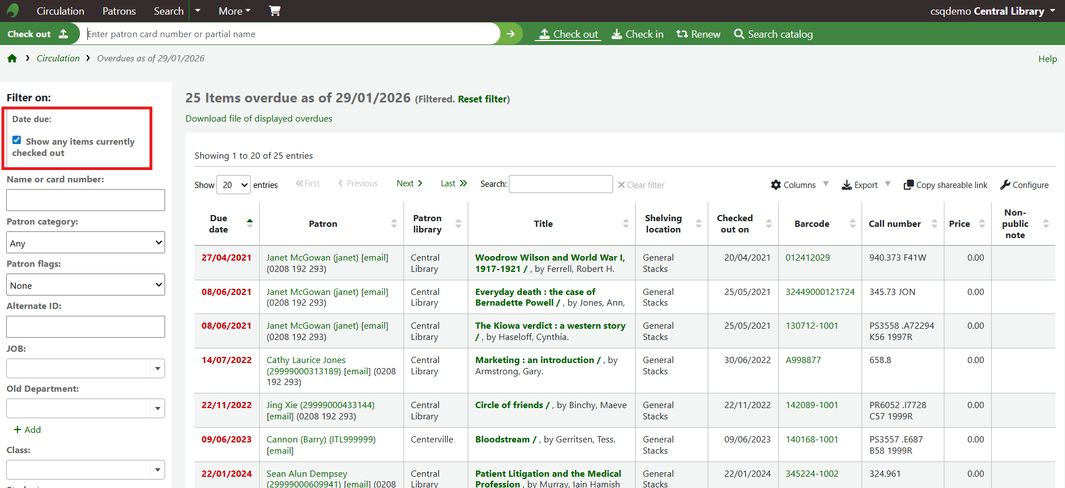Open Columns gear settings
The image size is (1065, 488).
(x=776, y=185)
